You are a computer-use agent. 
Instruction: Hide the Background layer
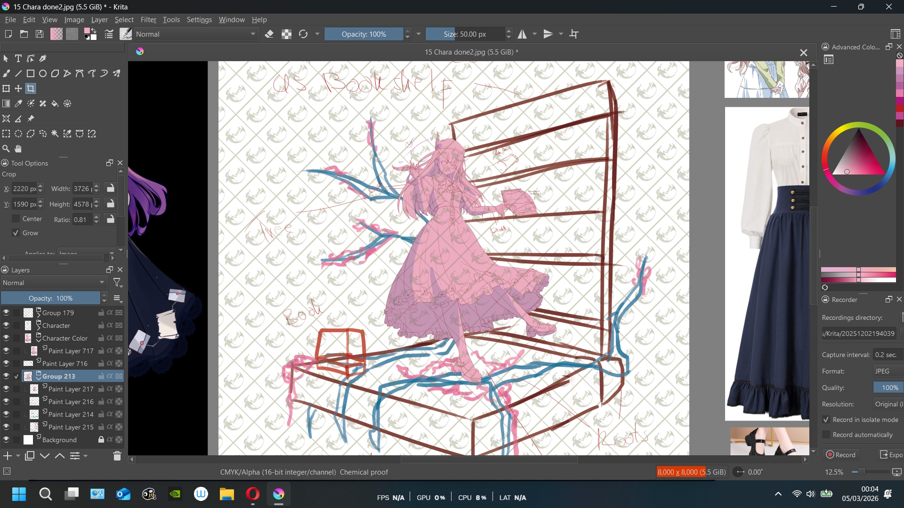6,440
